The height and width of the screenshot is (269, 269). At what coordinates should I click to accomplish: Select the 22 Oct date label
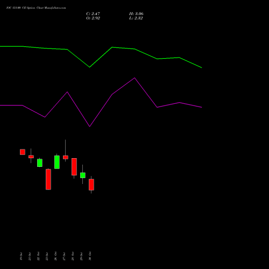point(38,256)
